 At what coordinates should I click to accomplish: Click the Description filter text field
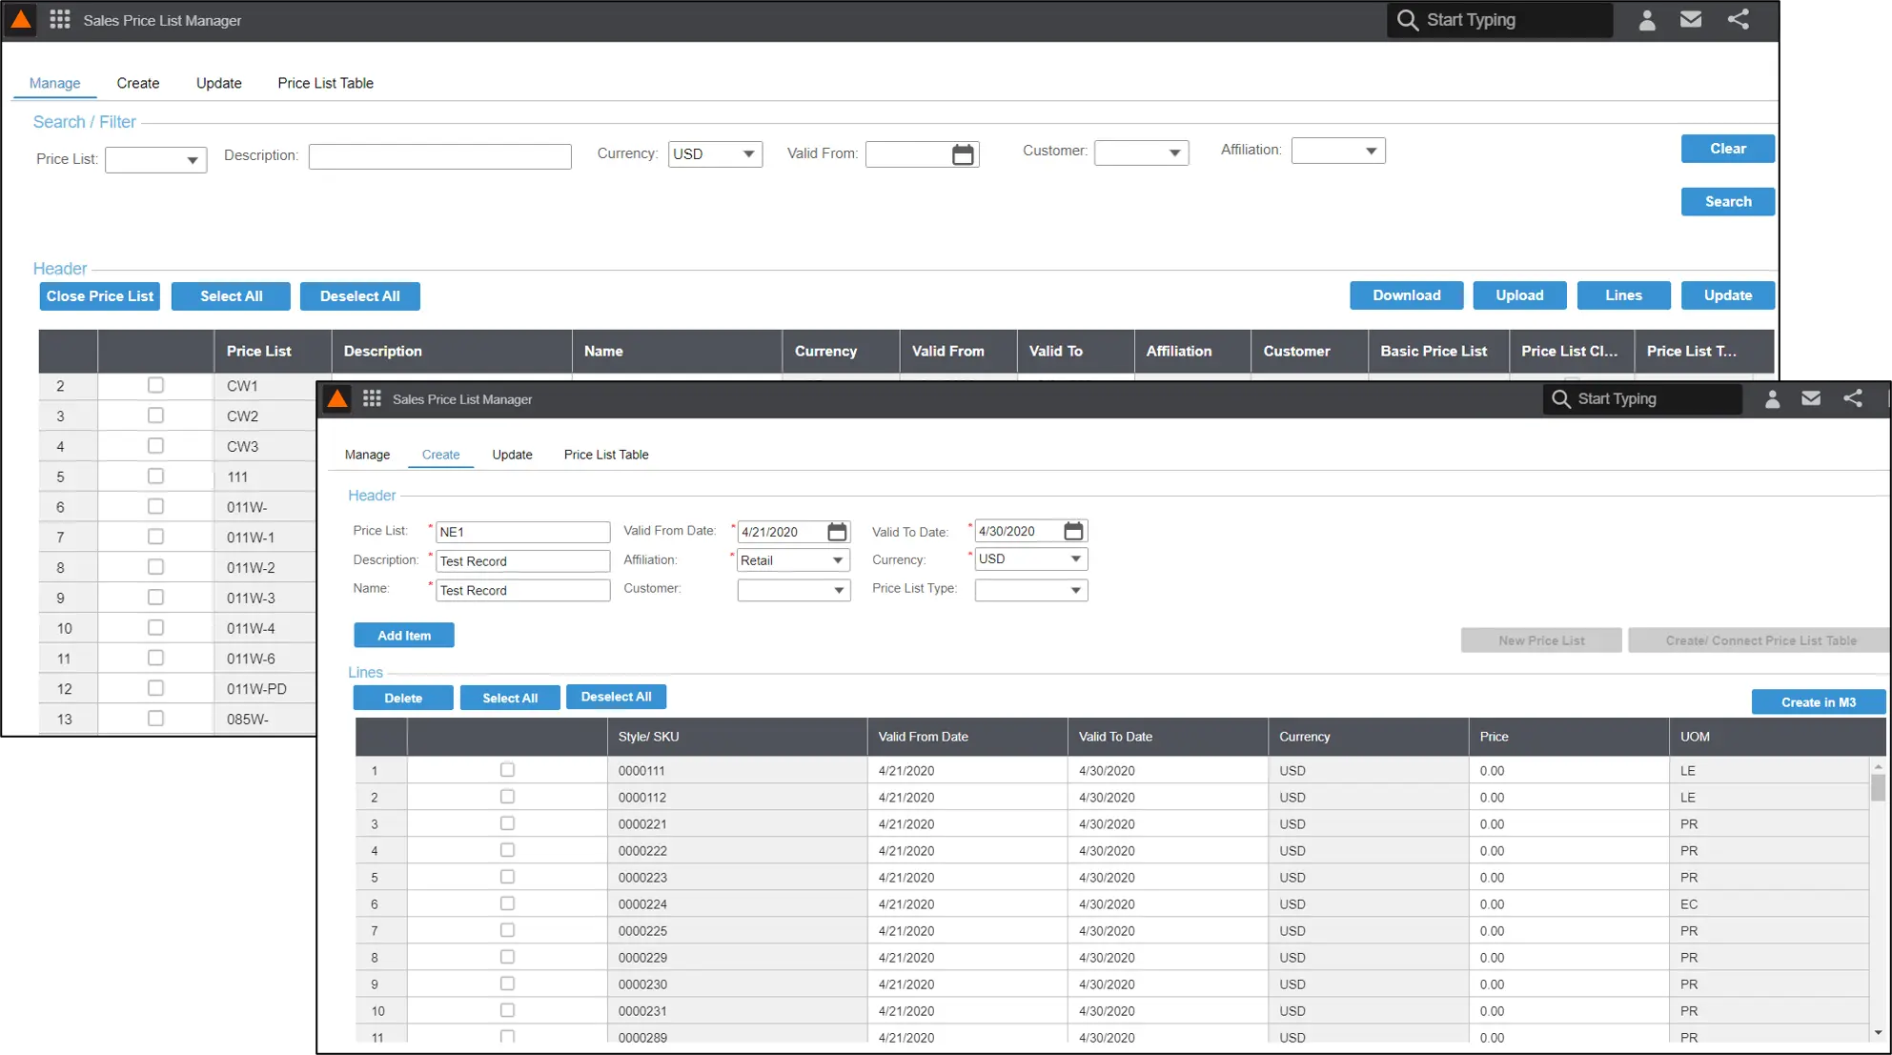pyautogui.click(x=439, y=156)
